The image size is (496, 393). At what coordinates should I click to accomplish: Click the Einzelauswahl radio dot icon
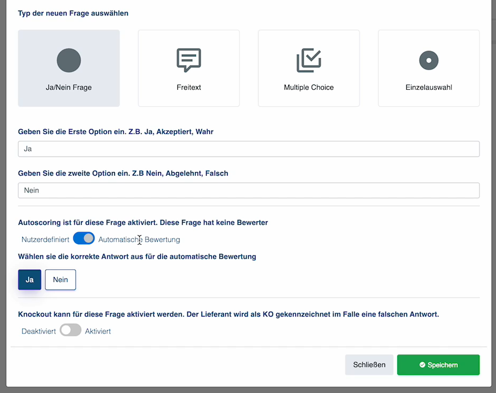[x=429, y=60]
